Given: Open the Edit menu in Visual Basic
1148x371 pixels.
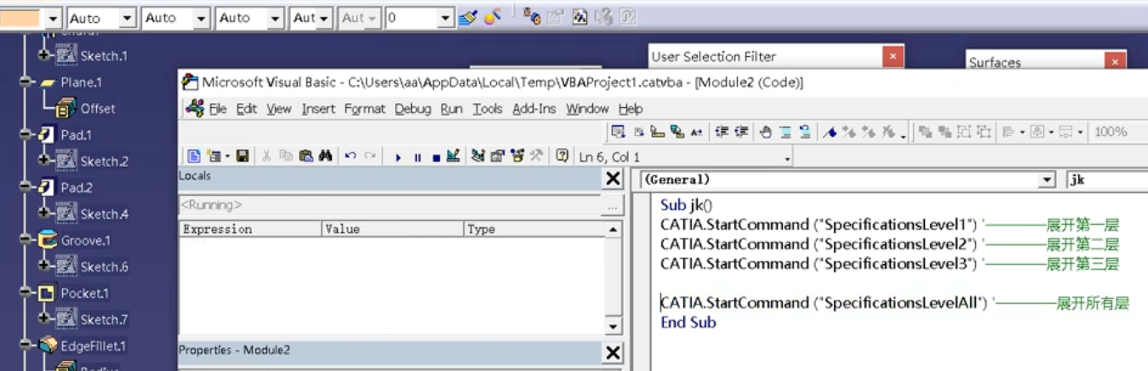Looking at the screenshot, I should (247, 109).
